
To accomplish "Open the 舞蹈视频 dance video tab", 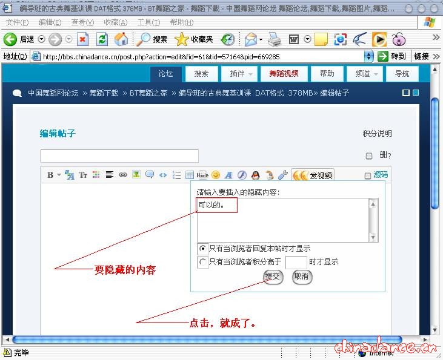I will coord(284,74).
